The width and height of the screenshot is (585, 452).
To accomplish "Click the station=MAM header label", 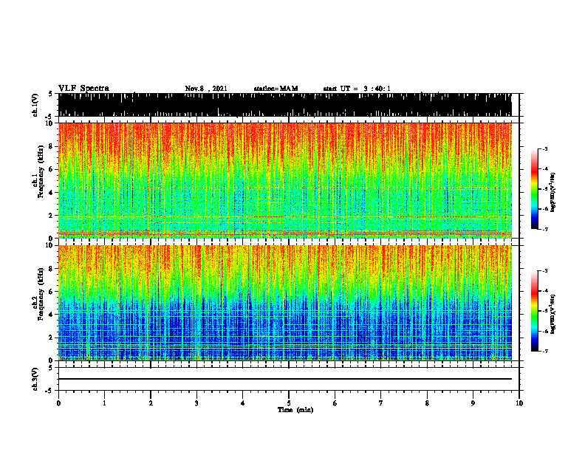I will coord(276,89).
